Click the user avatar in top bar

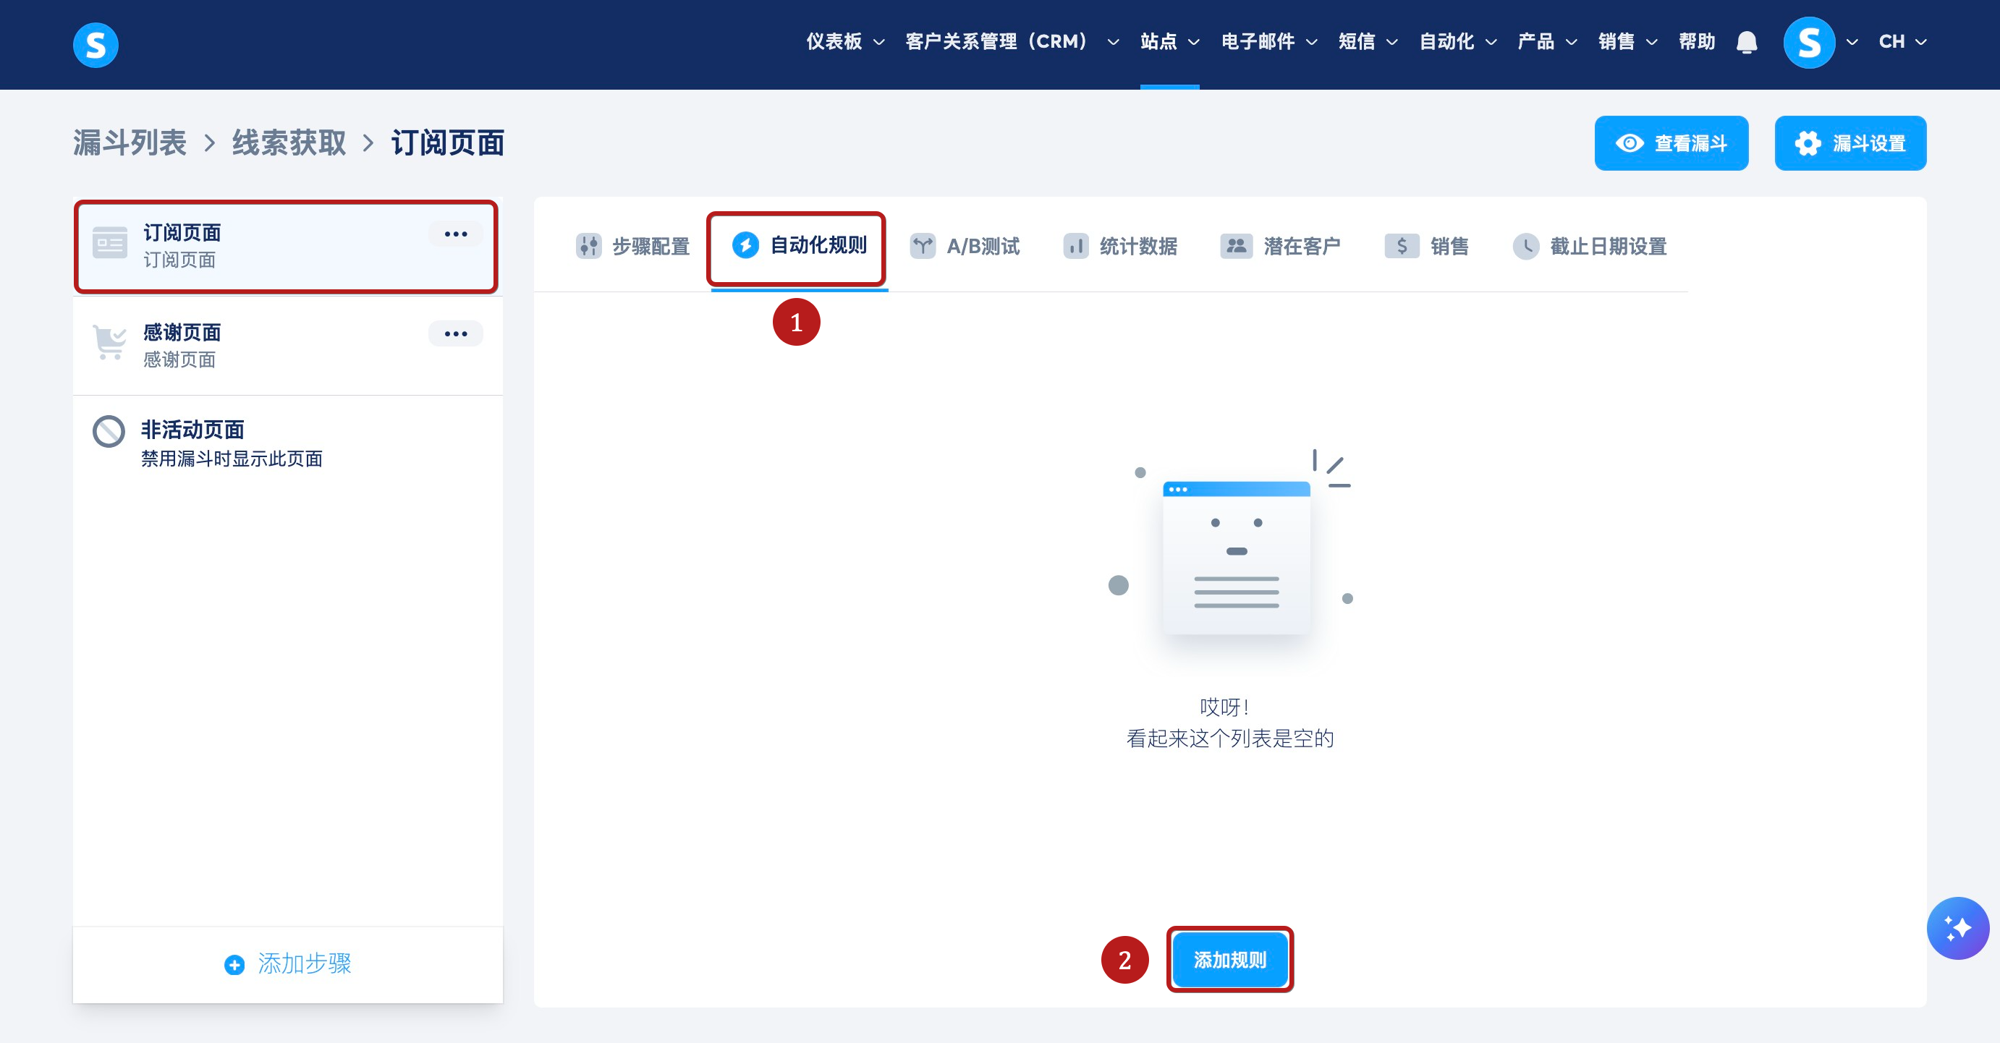[x=1808, y=42]
